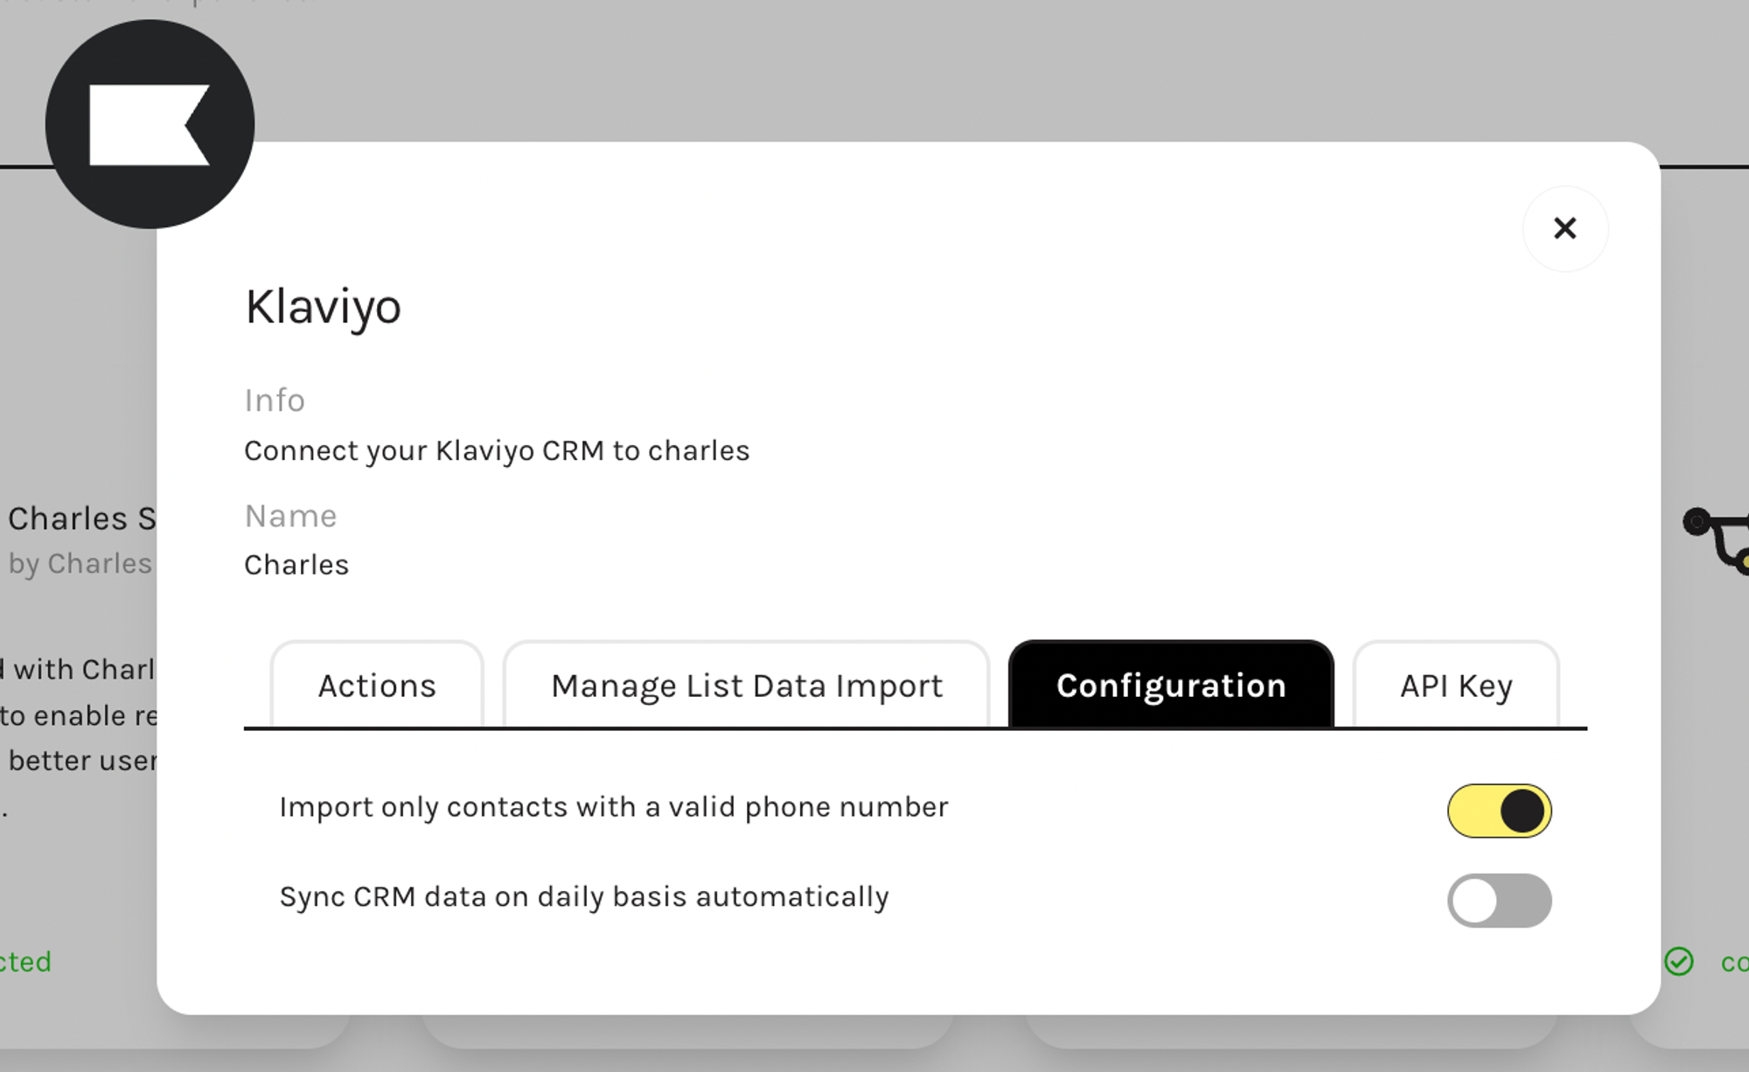Select the Manage List Data Import tab
This screenshot has height=1072, width=1749.
(x=744, y=684)
